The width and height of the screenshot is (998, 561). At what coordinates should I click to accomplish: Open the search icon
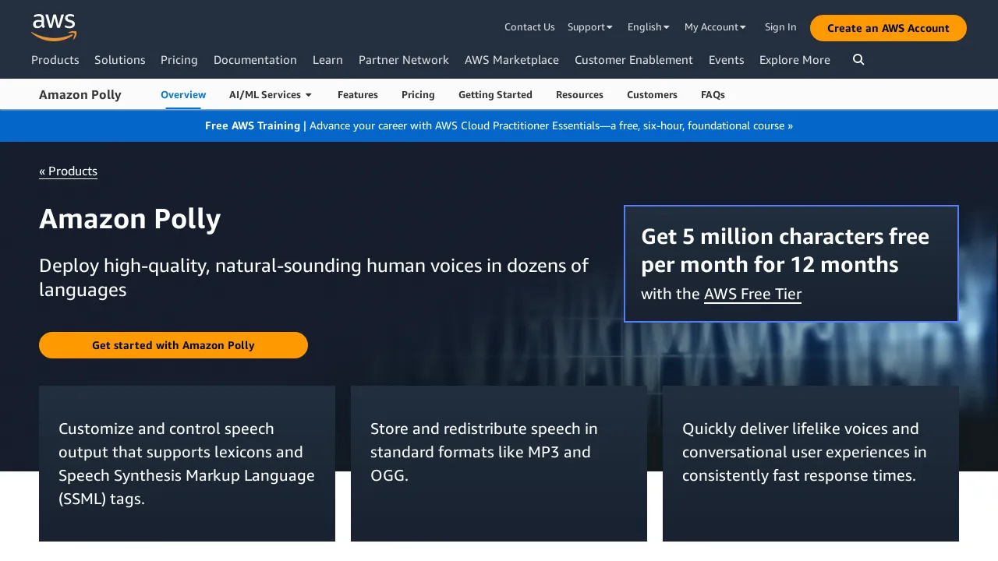coord(858,59)
